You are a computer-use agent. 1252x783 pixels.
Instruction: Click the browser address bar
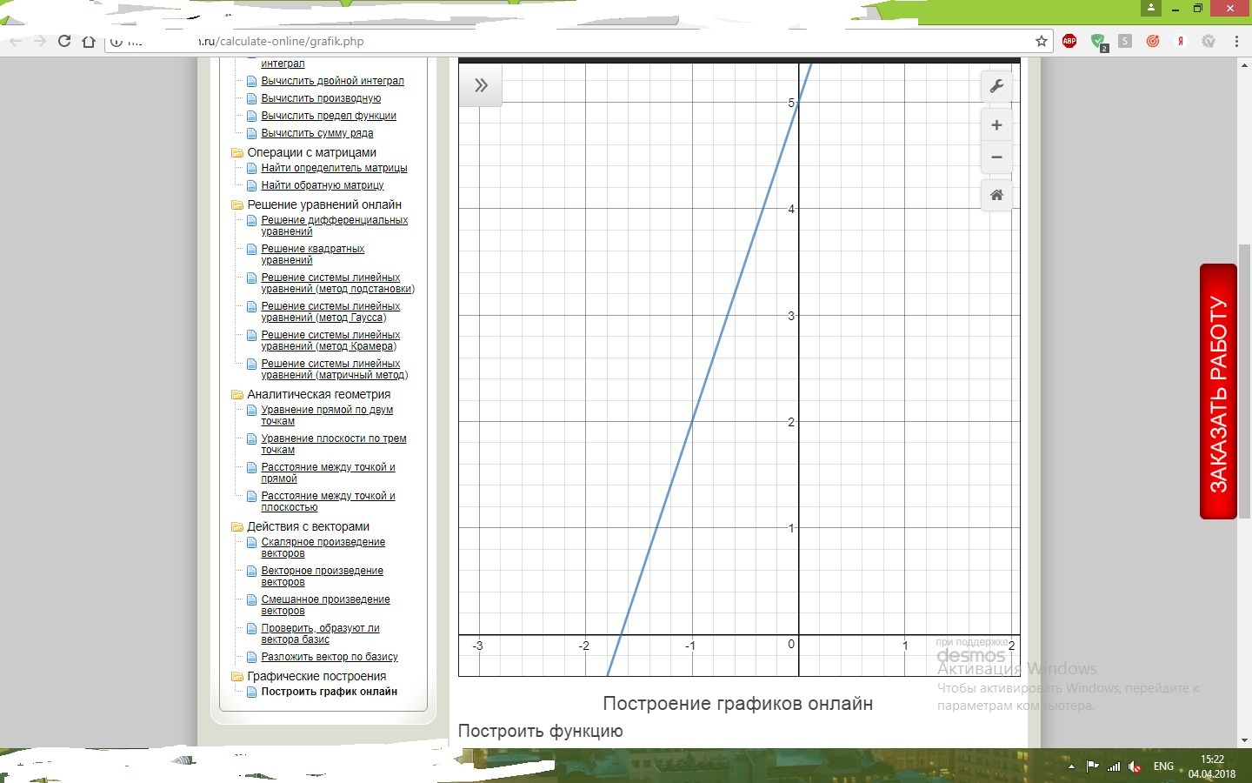(x=574, y=41)
